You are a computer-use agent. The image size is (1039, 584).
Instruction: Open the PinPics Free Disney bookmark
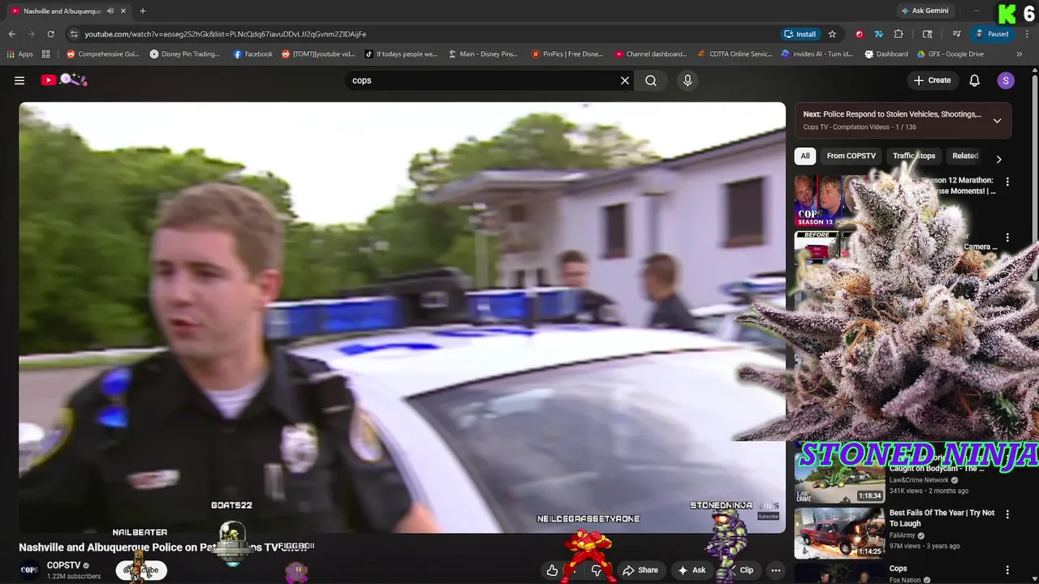click(x=567, y=54)
